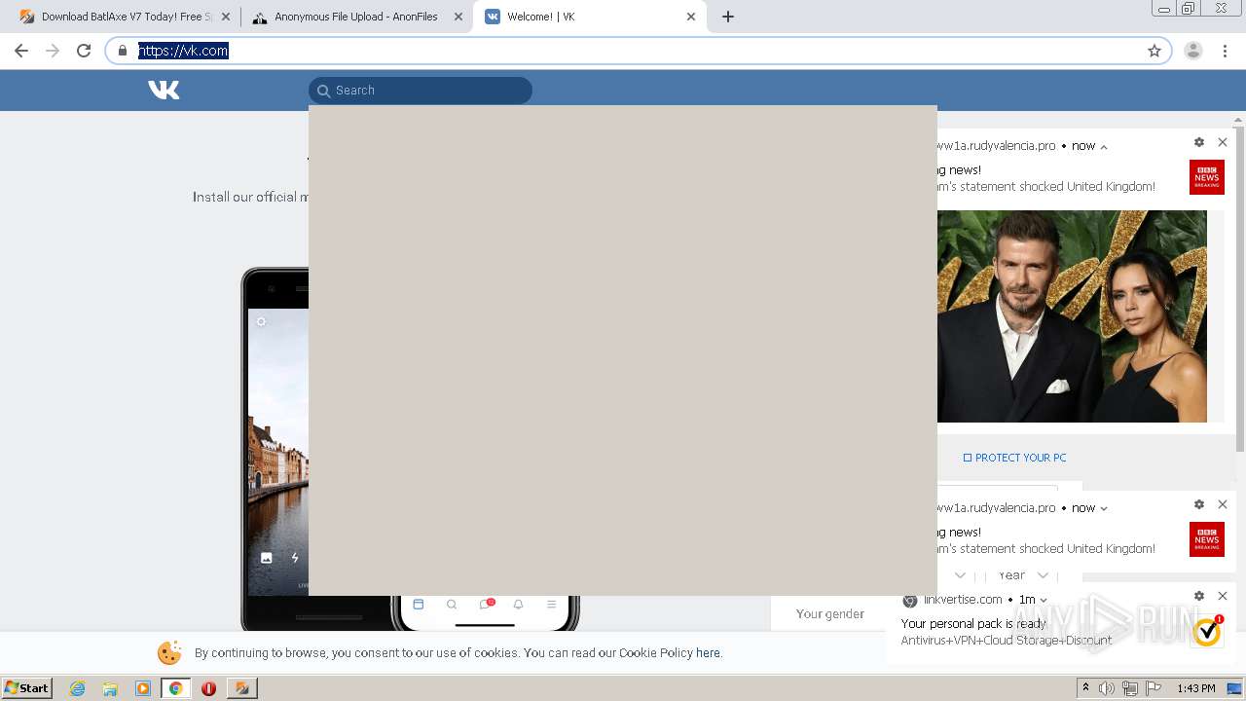Show hidden tray icons arrow

(1085, 688)
